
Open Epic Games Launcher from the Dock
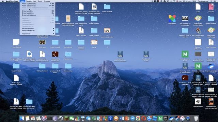166,118
